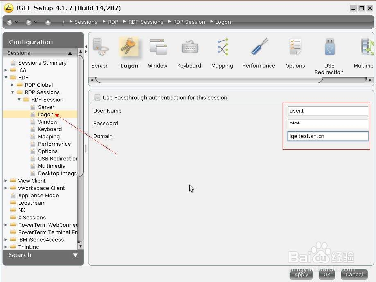Select Options in the tree
The image size is (376, 282).
coord(48,151)
